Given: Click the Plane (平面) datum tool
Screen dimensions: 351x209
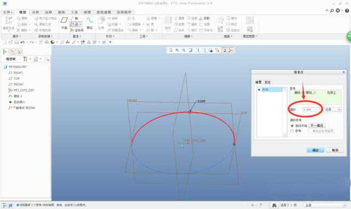Looking at the screenshot, I should pyautogui.click(x=64, y=23).
